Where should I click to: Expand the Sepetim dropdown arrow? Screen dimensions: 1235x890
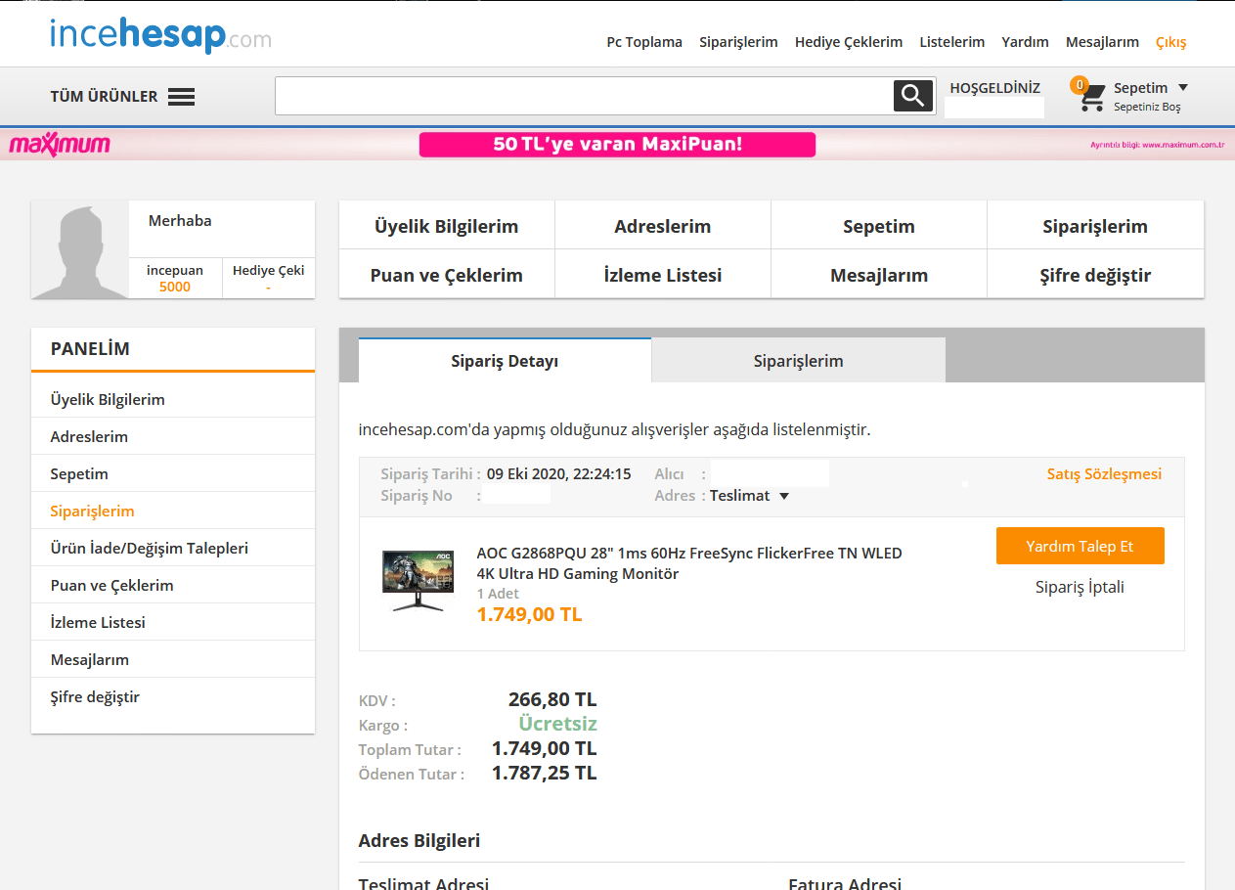[x=1184, y=87]
